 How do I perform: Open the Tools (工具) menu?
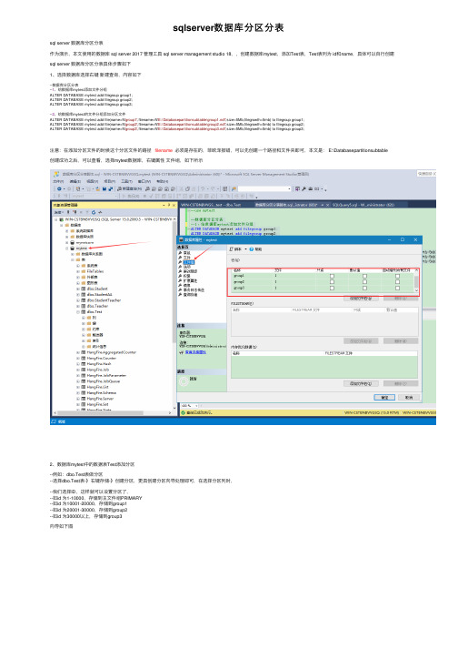[126, 181]
